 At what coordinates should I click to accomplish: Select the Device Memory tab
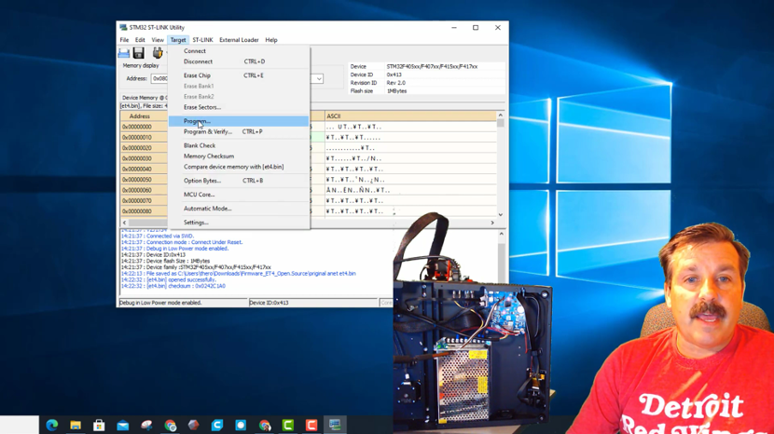click(x=144, y=98)
